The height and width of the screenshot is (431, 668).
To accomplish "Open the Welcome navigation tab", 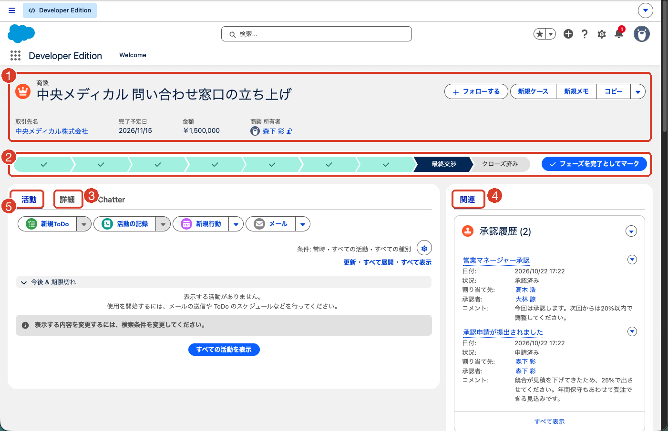I will (x=133, y=55).
